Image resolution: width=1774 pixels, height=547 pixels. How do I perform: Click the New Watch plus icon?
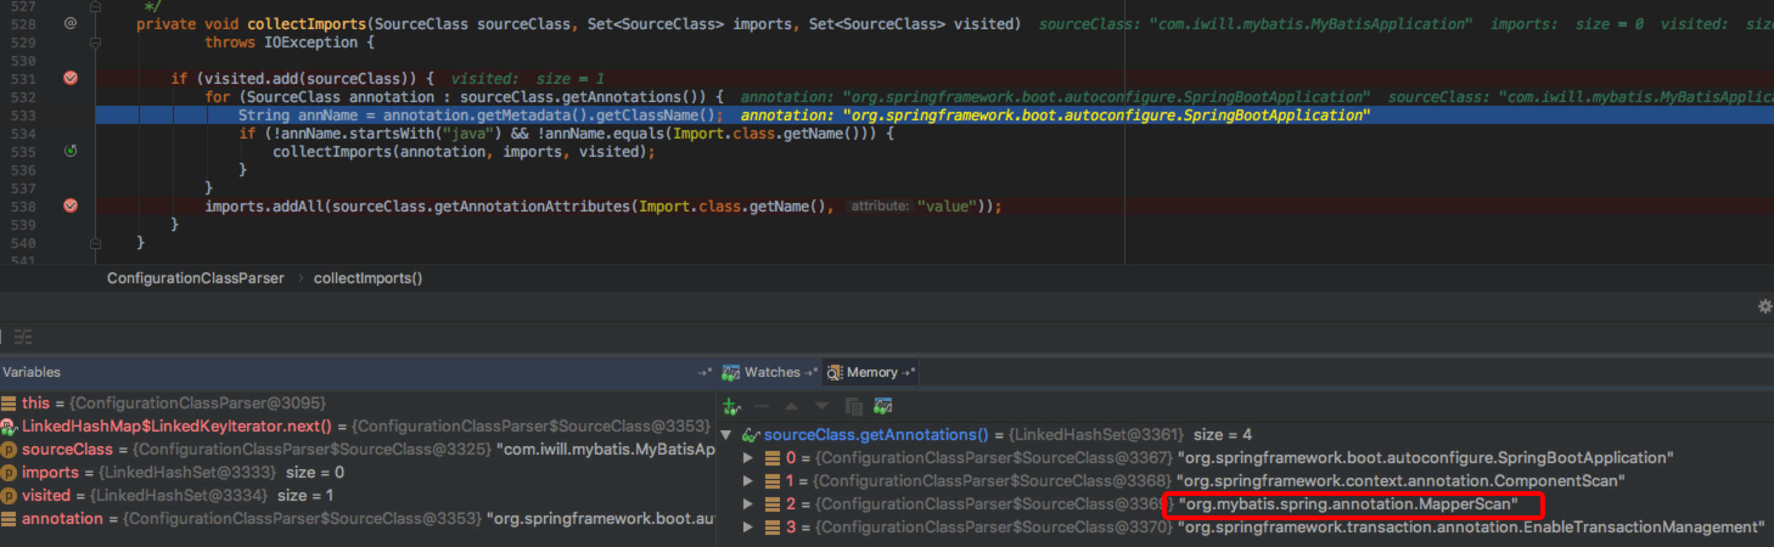pyautogui.click(x=731, y=407)
